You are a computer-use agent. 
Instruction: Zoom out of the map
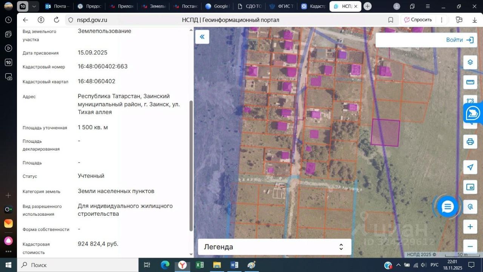click(470, 246)
